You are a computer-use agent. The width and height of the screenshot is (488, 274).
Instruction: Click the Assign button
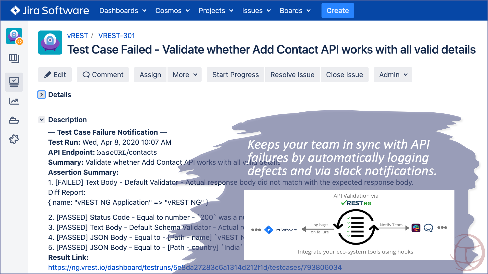click(x=150, y=75)
